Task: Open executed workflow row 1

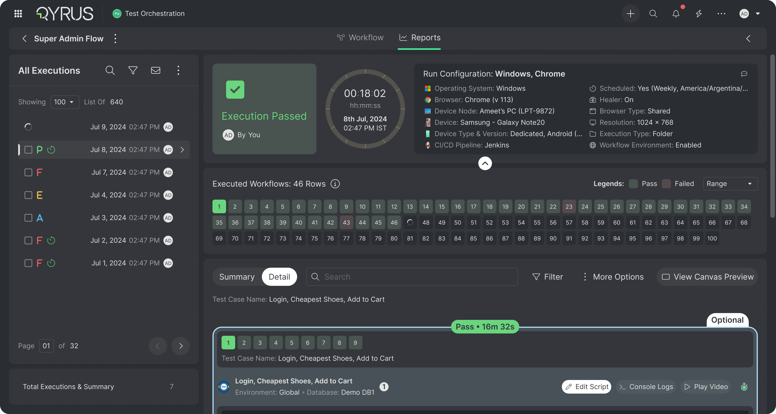Action: (219, 206)
